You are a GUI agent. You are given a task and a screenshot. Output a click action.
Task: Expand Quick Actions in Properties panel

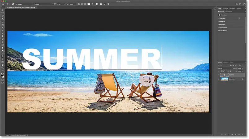[223, 31]
